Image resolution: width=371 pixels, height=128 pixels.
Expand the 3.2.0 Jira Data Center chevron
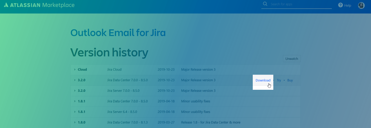(74, 80)
